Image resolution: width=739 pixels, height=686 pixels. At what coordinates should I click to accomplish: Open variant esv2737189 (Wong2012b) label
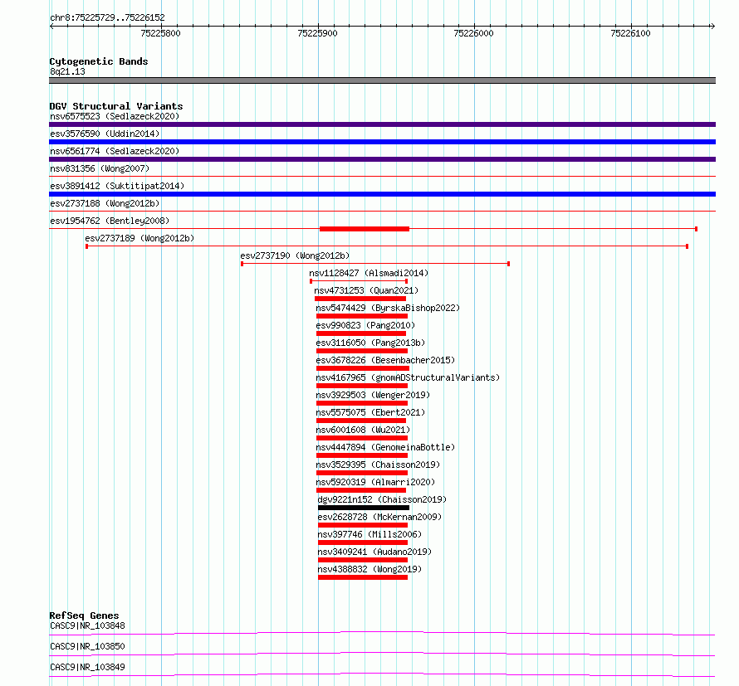pos(139,238)
